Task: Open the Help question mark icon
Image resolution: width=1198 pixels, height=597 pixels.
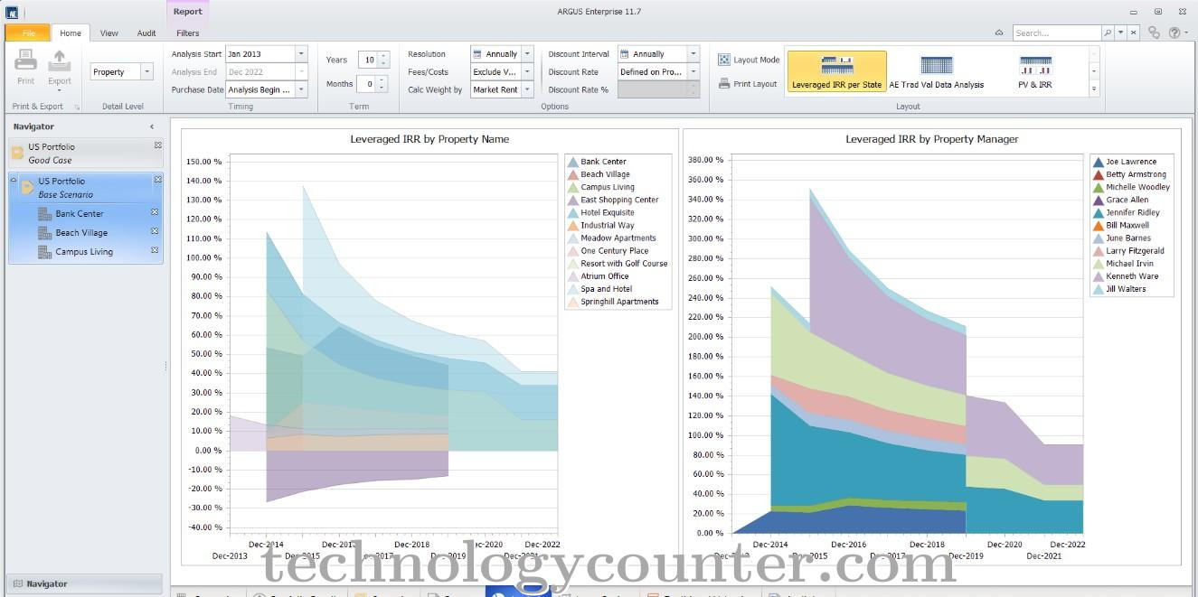Action: [1174, 33]
